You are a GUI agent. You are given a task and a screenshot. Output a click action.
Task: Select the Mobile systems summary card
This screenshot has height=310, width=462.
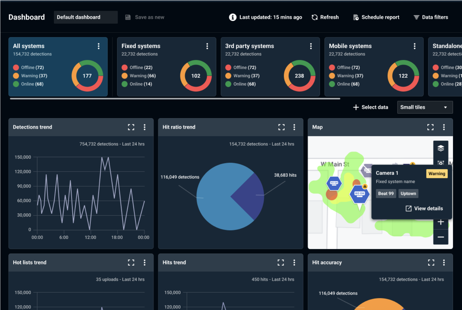click(x=374, y=67)
